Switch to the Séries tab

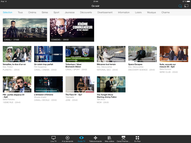[45, 12]
